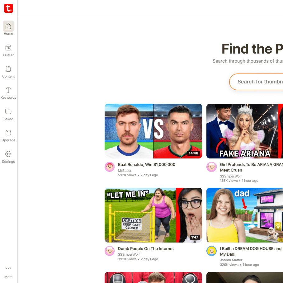Click the Upgrade bag icon
The image size is (283, 283).
(x=8, y=133)
